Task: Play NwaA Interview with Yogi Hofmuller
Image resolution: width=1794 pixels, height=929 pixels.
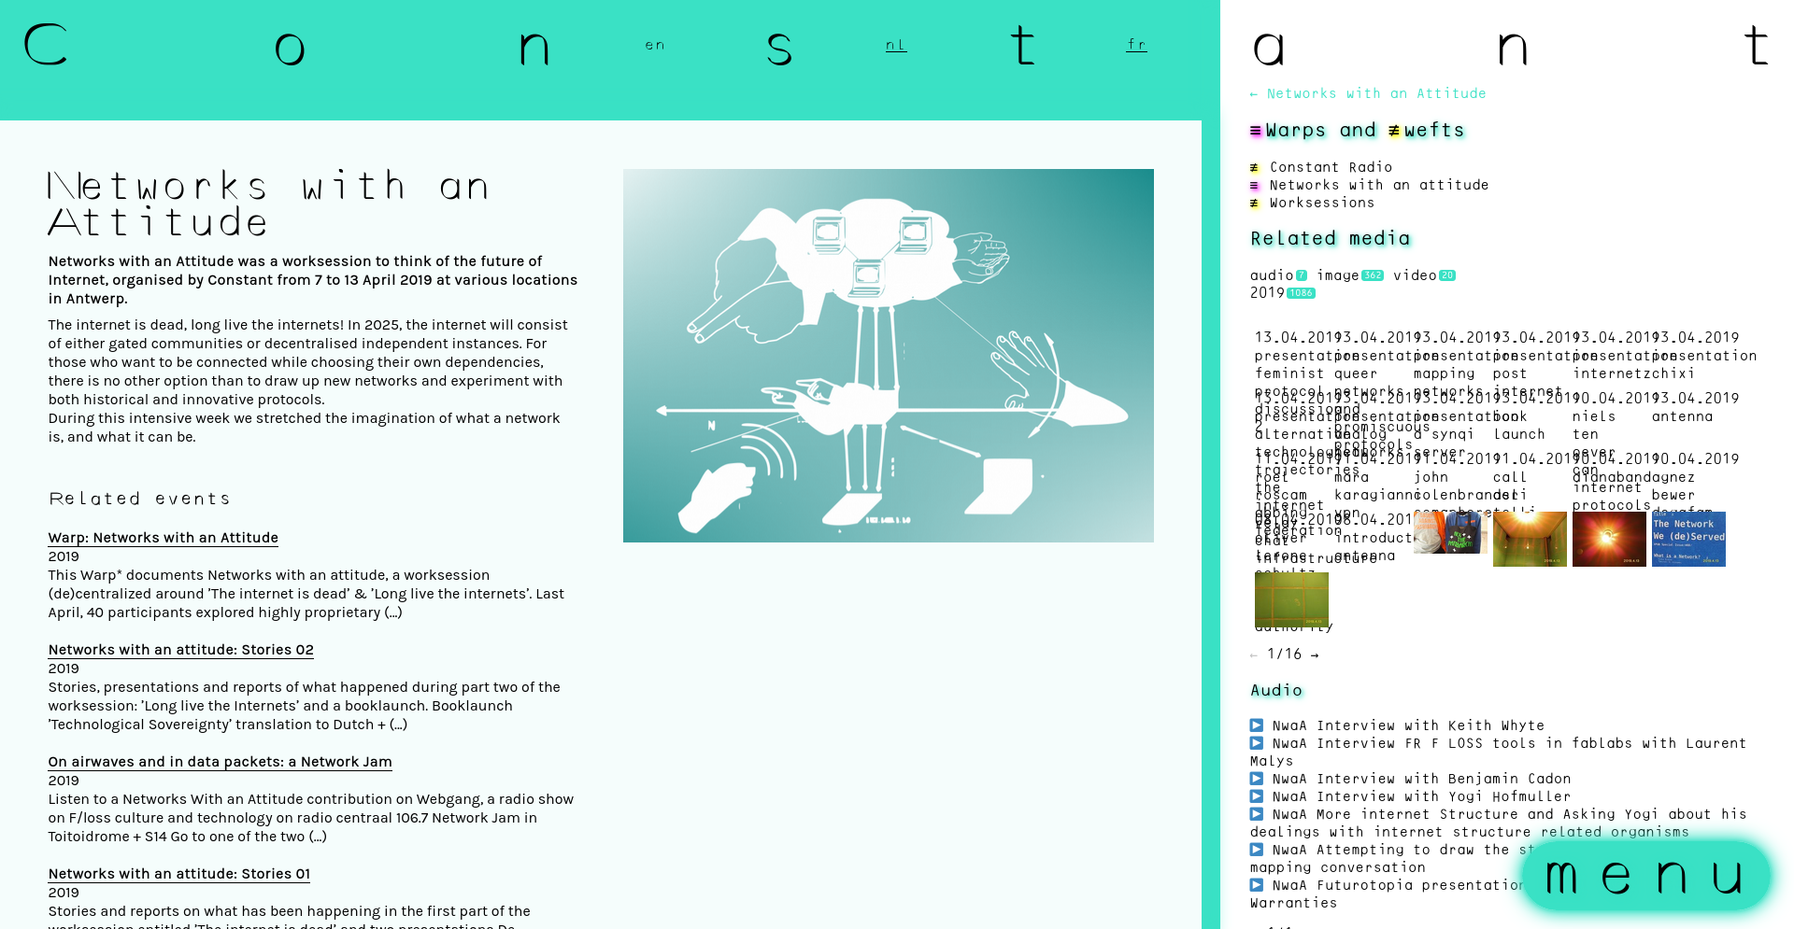Action: [x=1257, y=796]
